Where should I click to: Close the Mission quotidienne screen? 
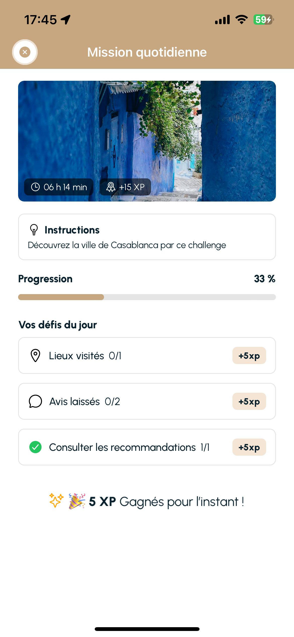point(25,52)
